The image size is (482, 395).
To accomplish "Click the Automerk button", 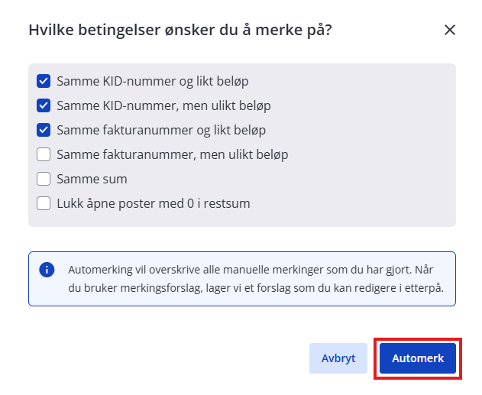I will [x=417, y=358].
